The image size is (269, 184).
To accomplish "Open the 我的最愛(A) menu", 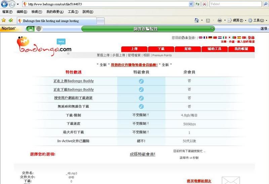I will pos(55,12).
